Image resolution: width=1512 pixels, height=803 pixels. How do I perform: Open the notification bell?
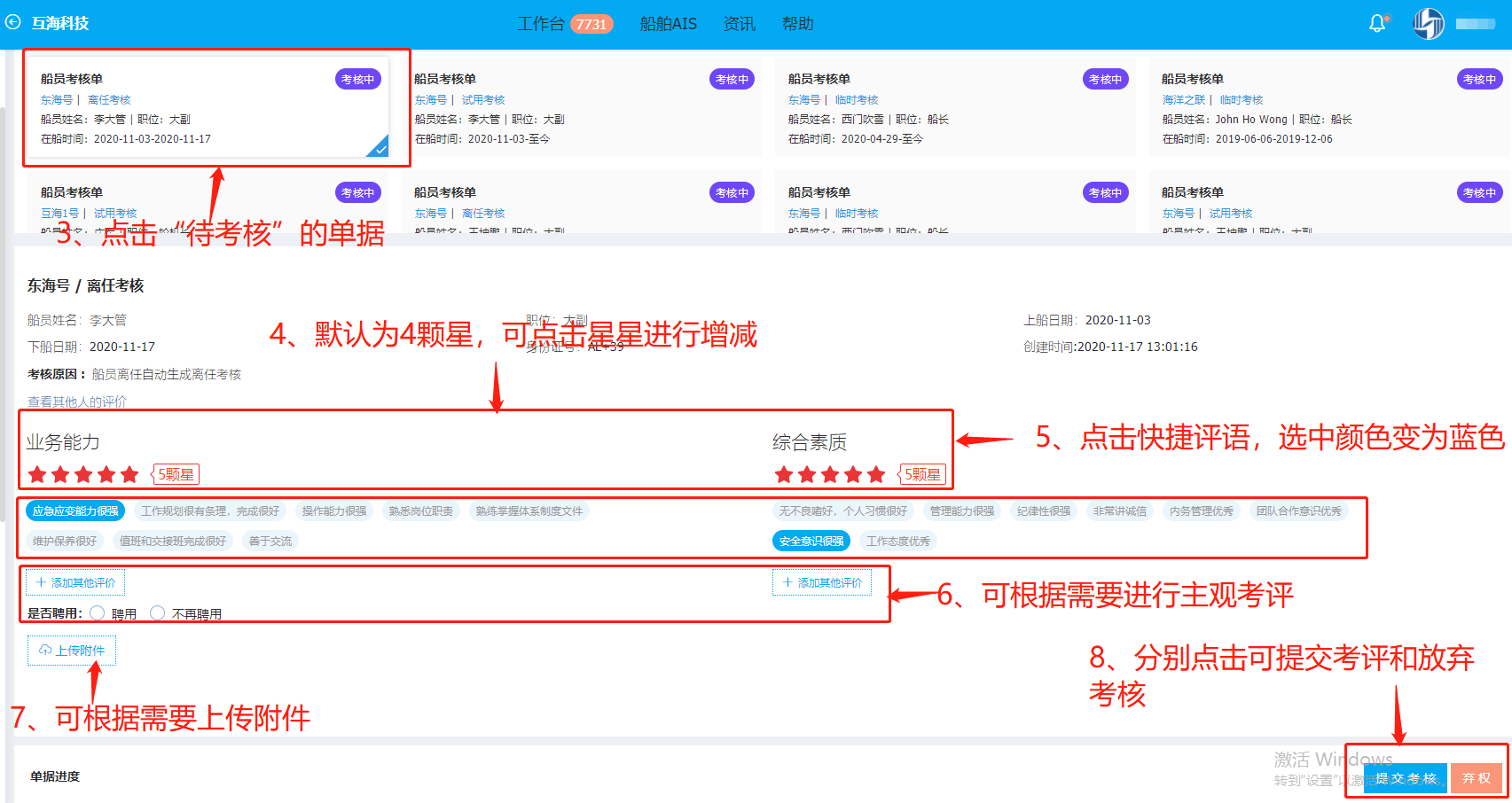[x=1377, y=24]
